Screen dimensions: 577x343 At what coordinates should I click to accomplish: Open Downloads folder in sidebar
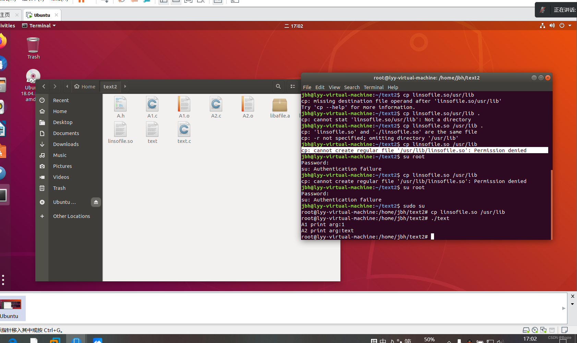pyautogui.click(x=69, y=144)
